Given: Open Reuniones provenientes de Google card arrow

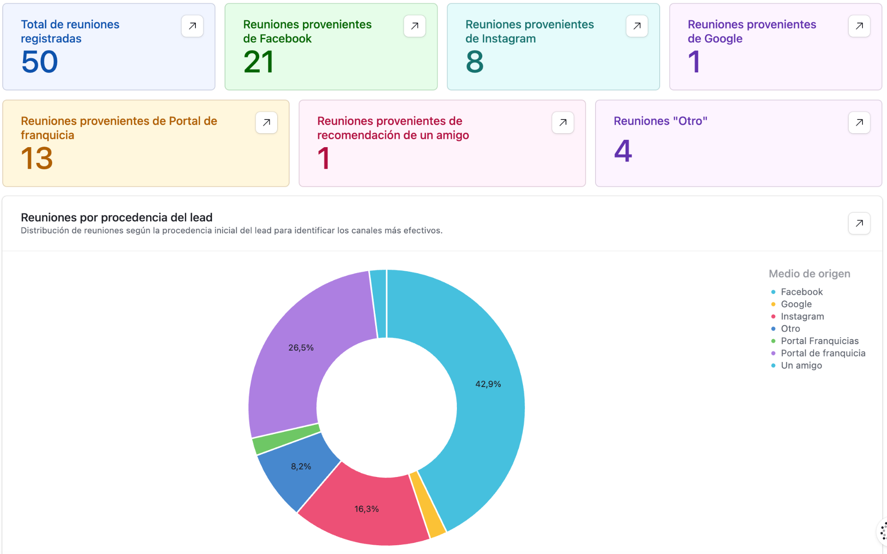Looking at the screenshot, I should tap(859, 26).
